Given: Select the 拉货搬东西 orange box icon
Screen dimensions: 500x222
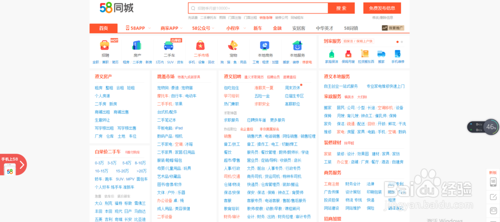Looking at the screenshot, I should click(x=364, y=54).
